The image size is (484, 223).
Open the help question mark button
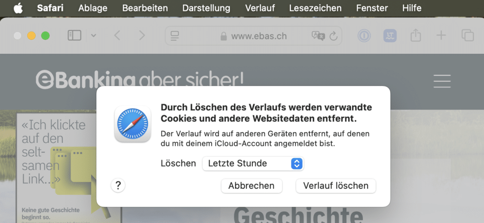tap(118, 186)
